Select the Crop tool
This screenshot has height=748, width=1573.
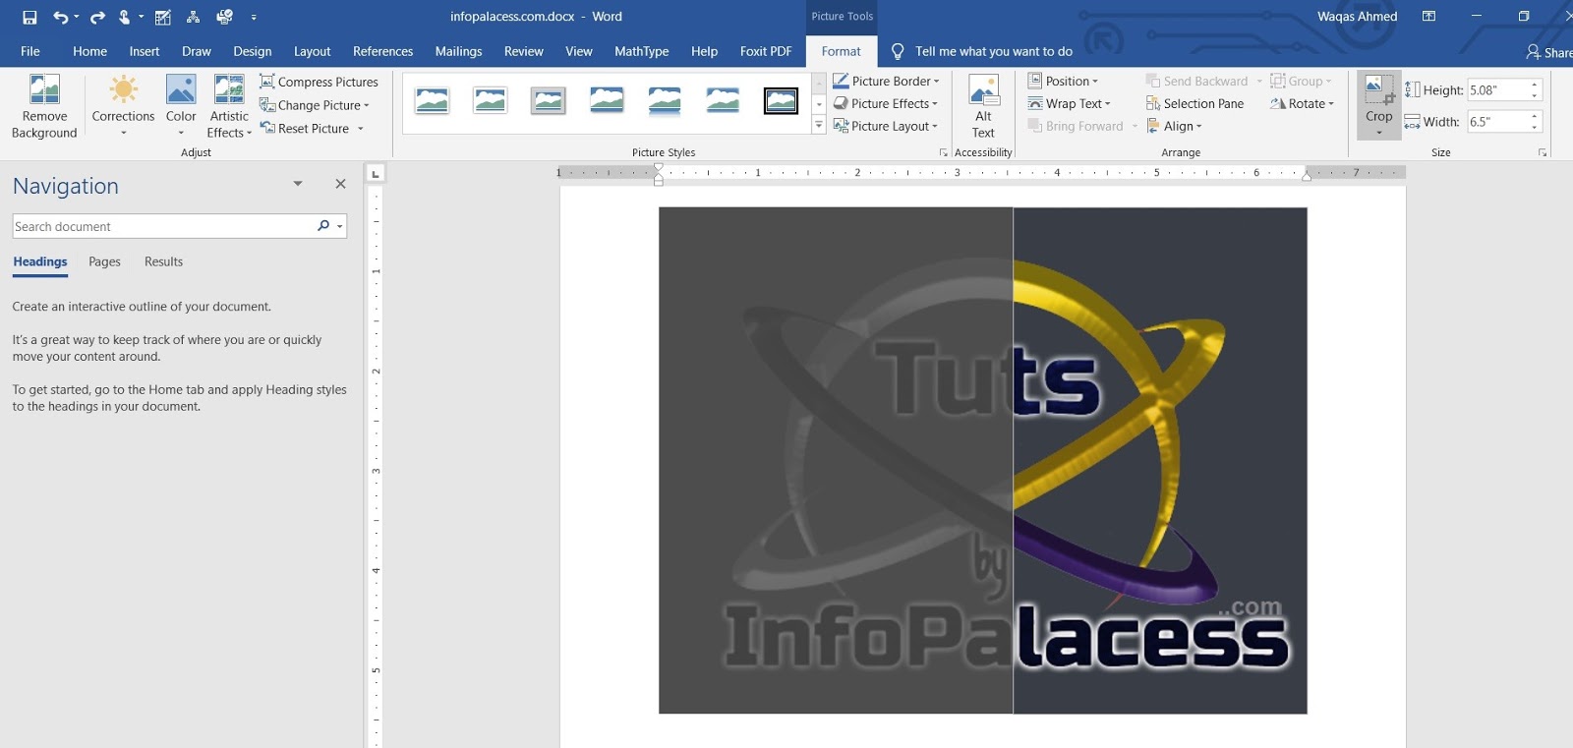1378,96
